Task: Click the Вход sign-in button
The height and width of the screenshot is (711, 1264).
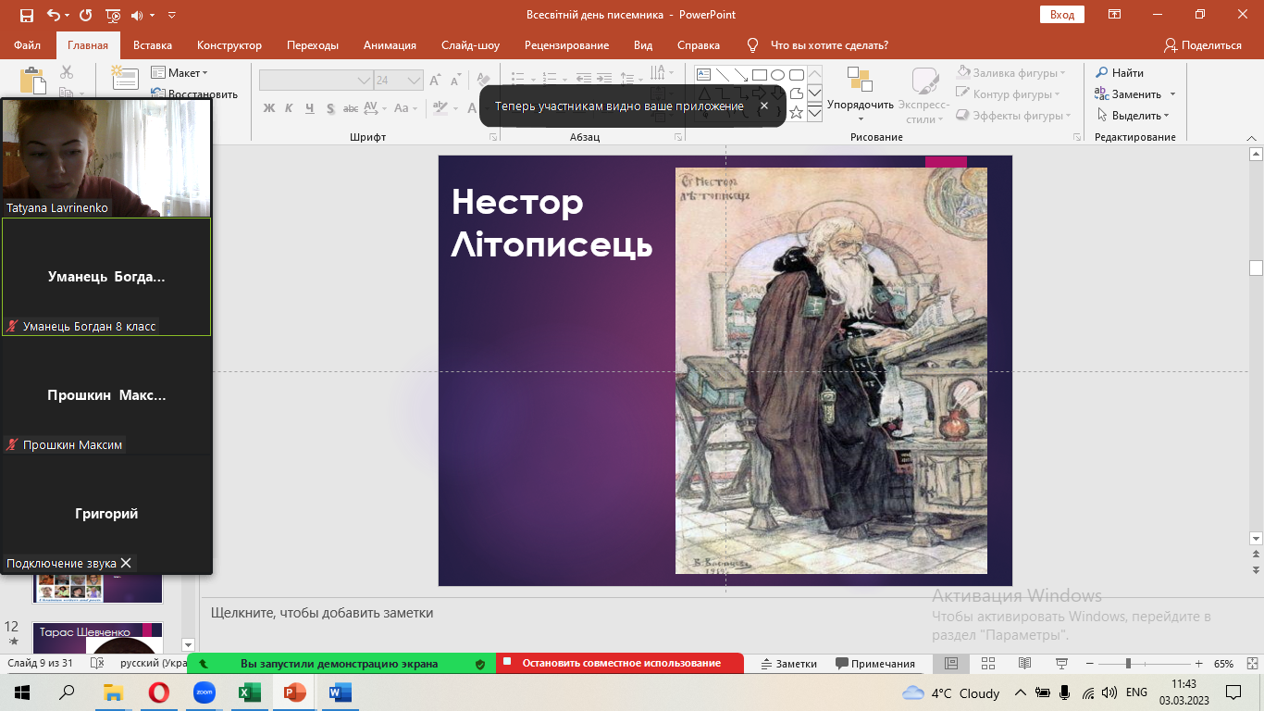Action: click(x=1062, y=15)
